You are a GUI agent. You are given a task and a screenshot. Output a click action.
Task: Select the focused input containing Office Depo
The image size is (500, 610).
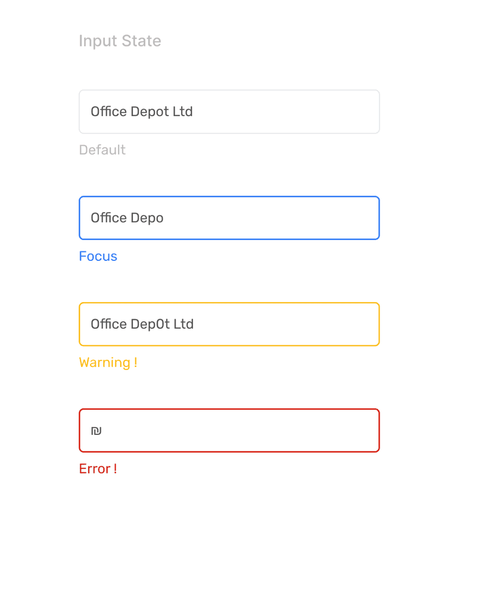(x=229, y=218)
